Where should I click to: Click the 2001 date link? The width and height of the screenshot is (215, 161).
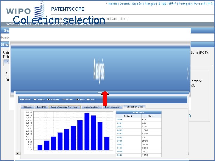[x=119, y=123]
